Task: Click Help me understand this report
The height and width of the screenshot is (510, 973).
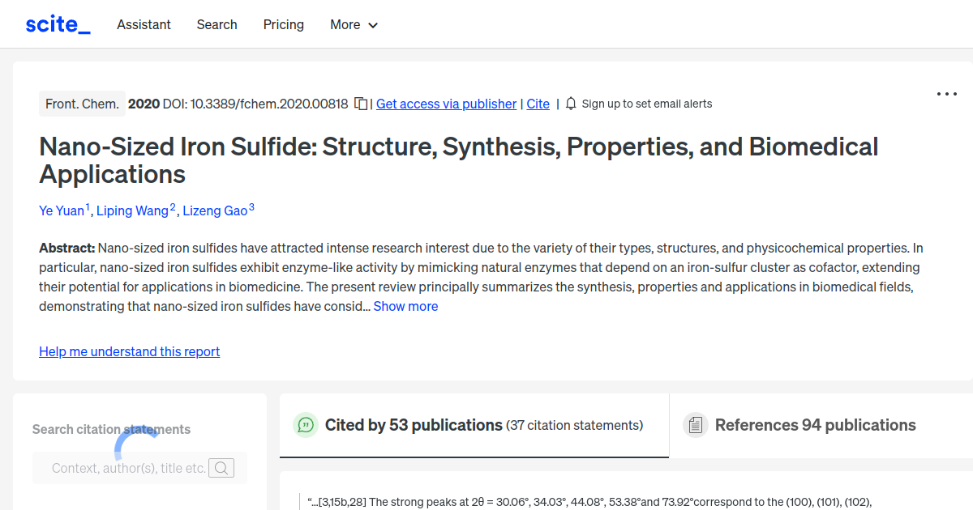Action: [x=129, y=351]
